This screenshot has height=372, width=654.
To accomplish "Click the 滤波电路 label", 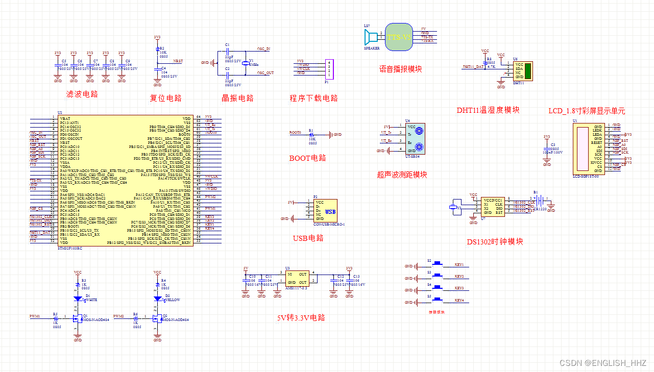I will point(82,94).
